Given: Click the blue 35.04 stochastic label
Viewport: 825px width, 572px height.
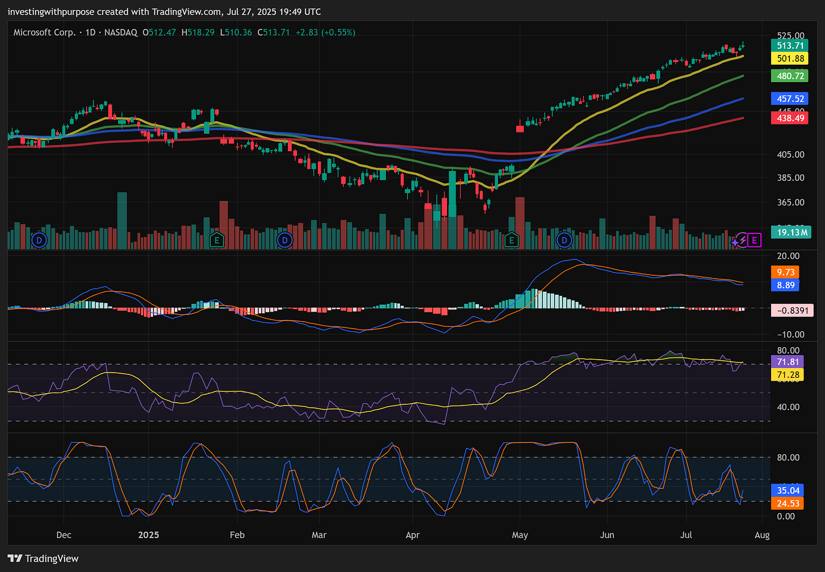Looking at the screenshot, I should [788, 490].
